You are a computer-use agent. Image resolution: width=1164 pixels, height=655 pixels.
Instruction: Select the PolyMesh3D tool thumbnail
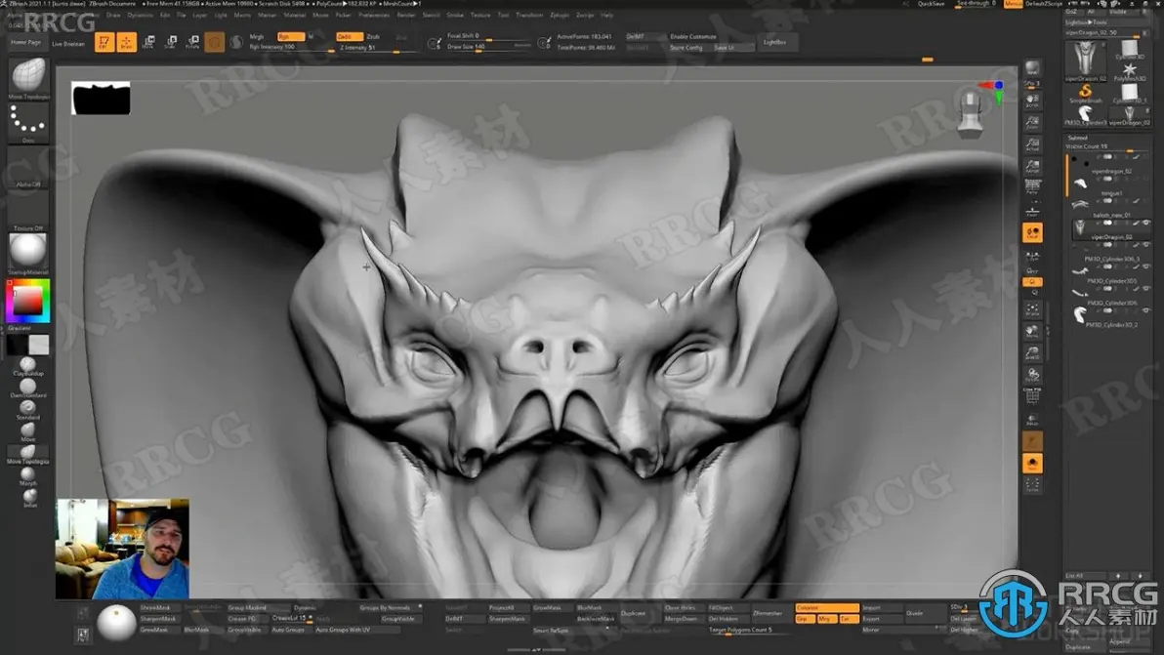pos(1129,71)
